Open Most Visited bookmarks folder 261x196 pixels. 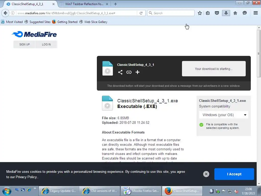[12, 22]
